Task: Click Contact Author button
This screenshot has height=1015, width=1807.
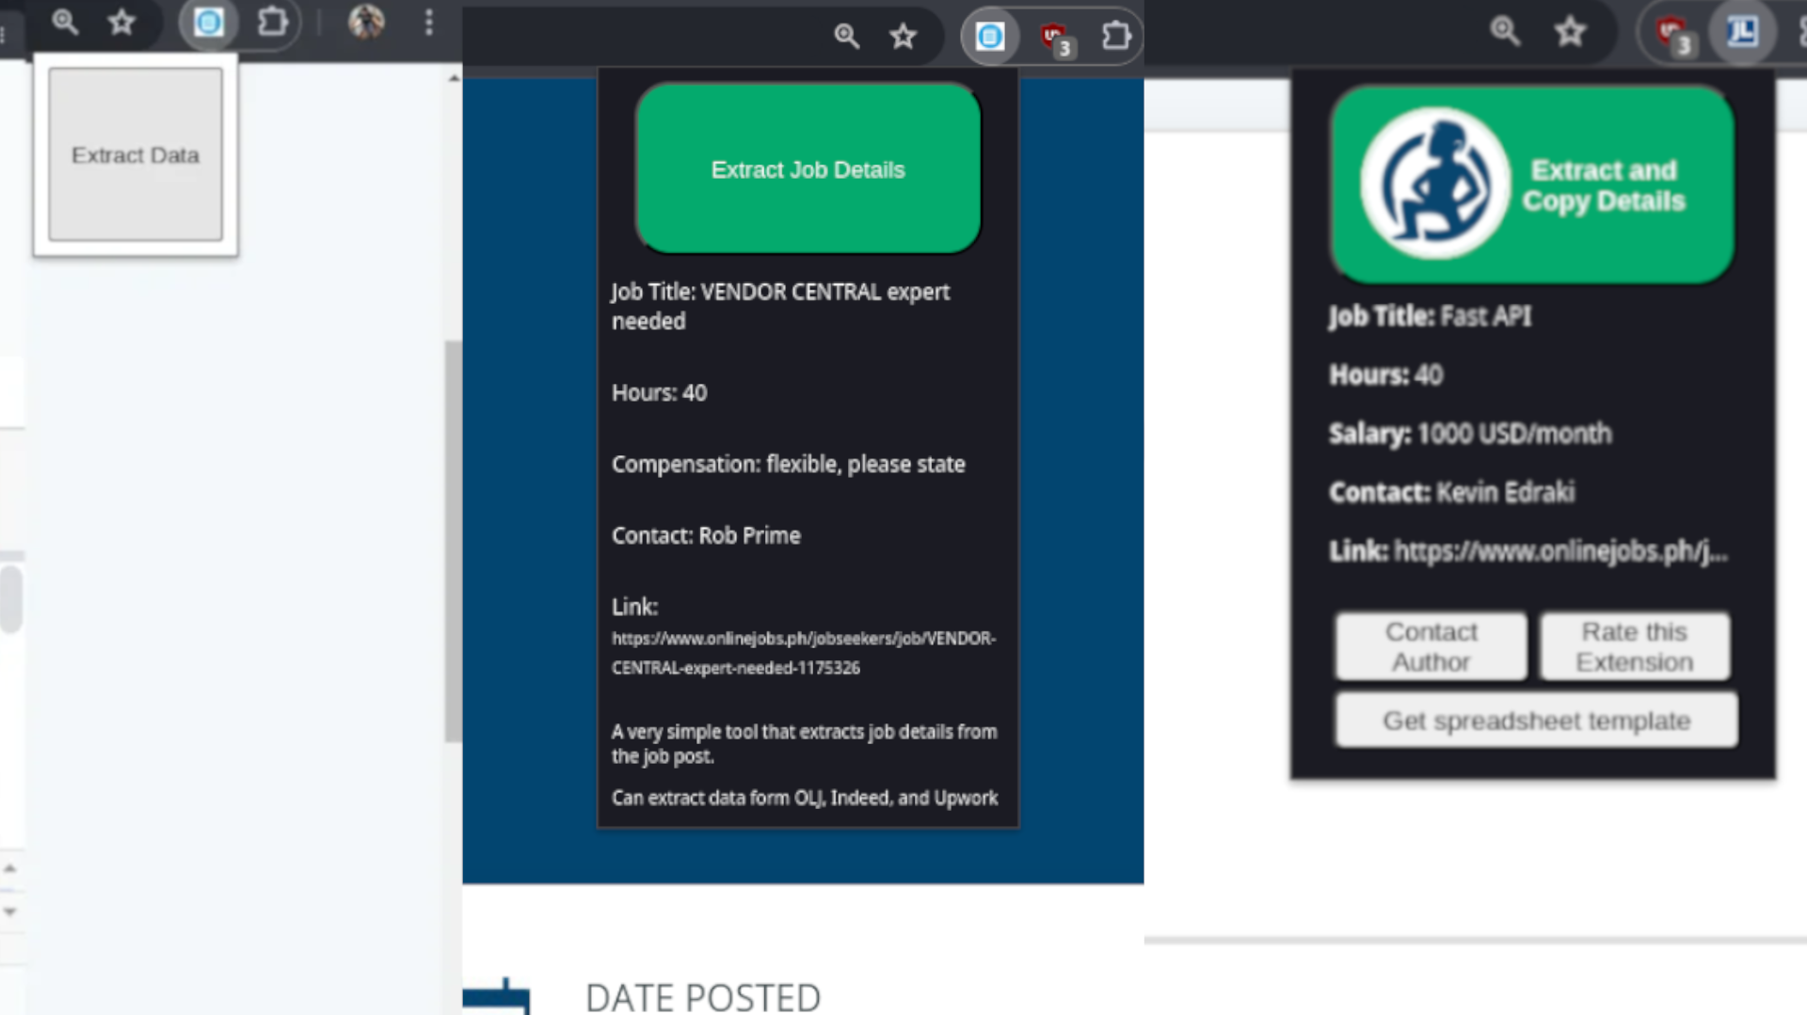Action: [1431, 646]
